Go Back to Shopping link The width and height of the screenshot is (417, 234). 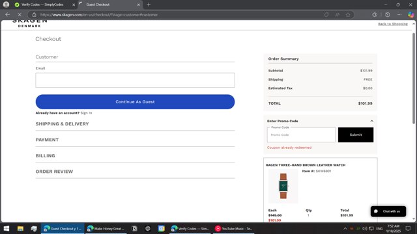point(393,24)
